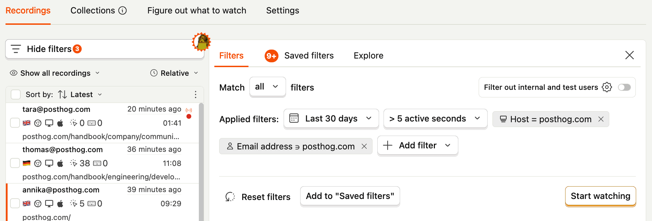Viewport: 652px width, 221px height.
Task: Open the Sort by Latest dropdown
Action: [80, 94]
